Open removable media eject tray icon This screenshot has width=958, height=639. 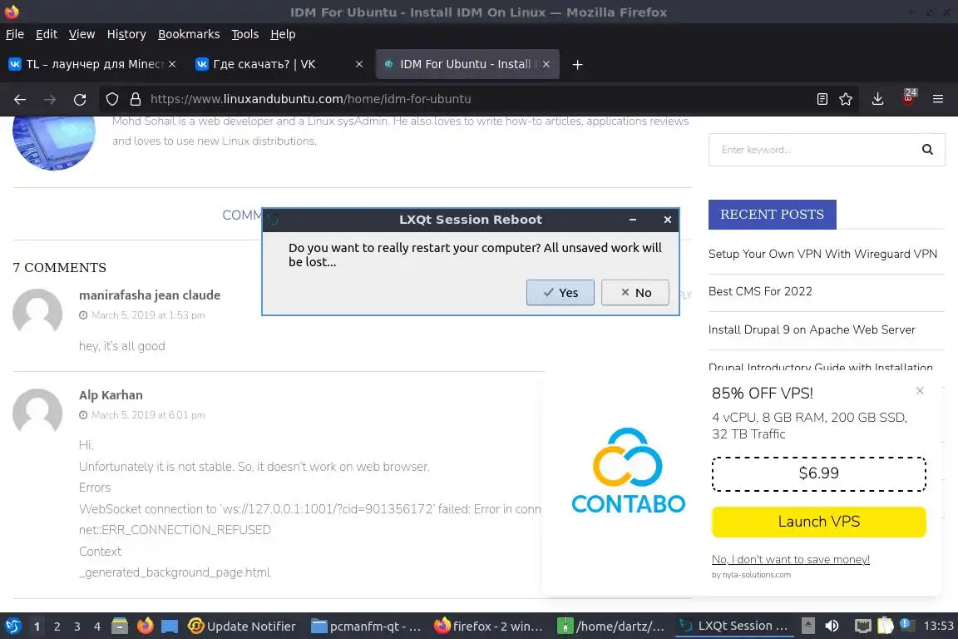[x=808, y=626]
